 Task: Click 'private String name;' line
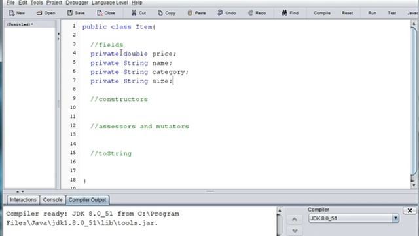click(x=131, y=63)
